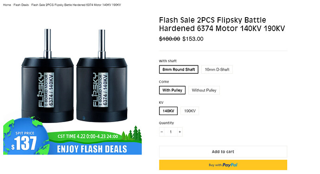Viewport: 320px width, 174px height.
Task: Click the Enjoy Flash Deals banner
Action: (x=92, y=149)
